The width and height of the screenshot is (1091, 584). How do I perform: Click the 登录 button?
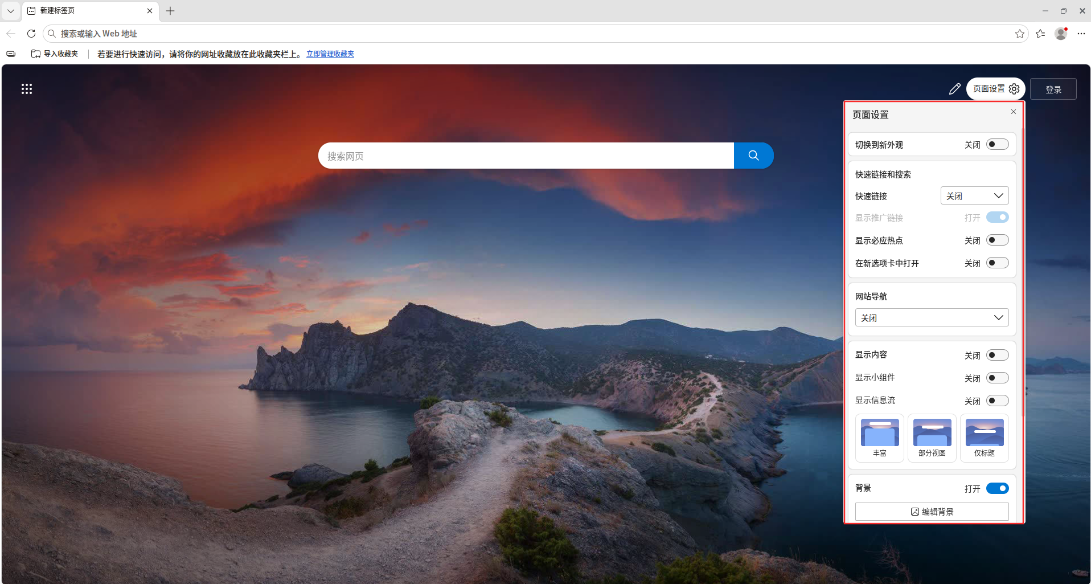tap(1053, 89)
